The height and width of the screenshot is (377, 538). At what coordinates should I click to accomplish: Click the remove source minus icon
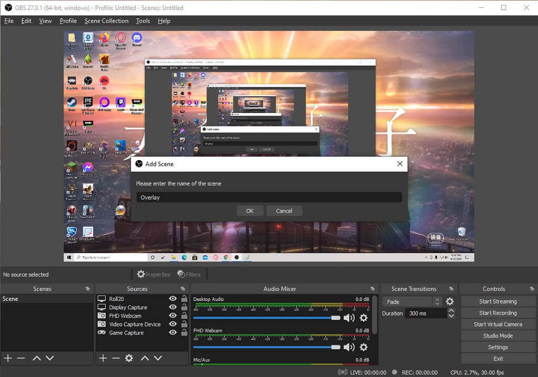click(116, 358)
